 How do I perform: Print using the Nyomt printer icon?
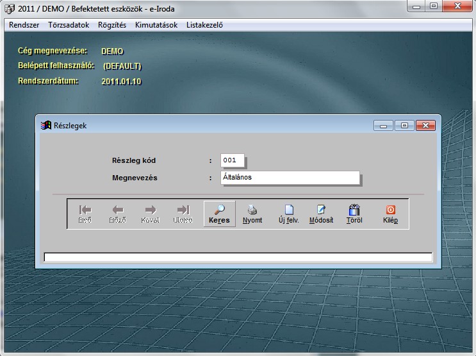tap(252, 214)
